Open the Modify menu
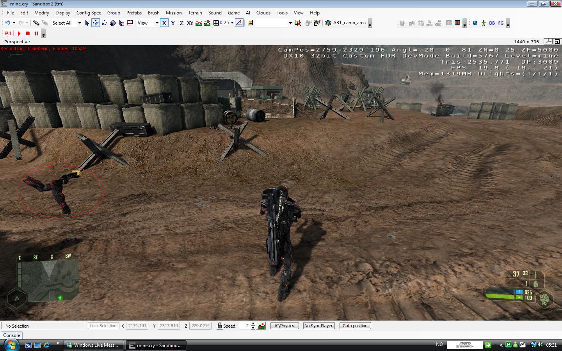 click(x=41, y=12)
